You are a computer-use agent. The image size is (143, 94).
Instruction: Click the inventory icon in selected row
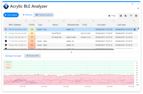click(x=134, y=29)
